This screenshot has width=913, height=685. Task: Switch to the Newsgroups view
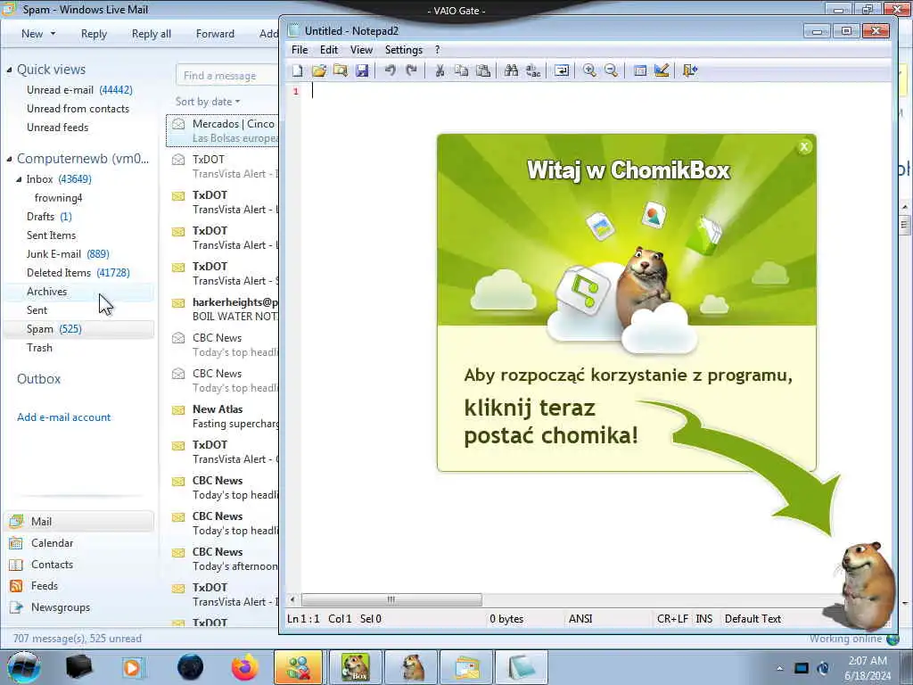pyautogui.click(x=61, y=607)
